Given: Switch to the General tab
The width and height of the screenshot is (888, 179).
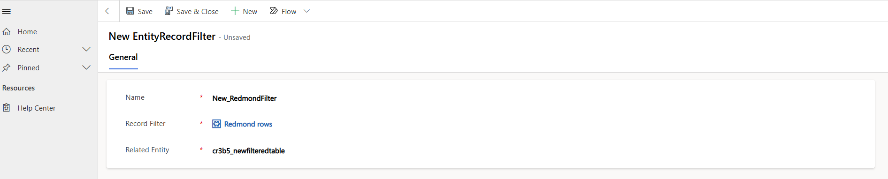Looking at the screenshot, I should [x=123, y=57].
